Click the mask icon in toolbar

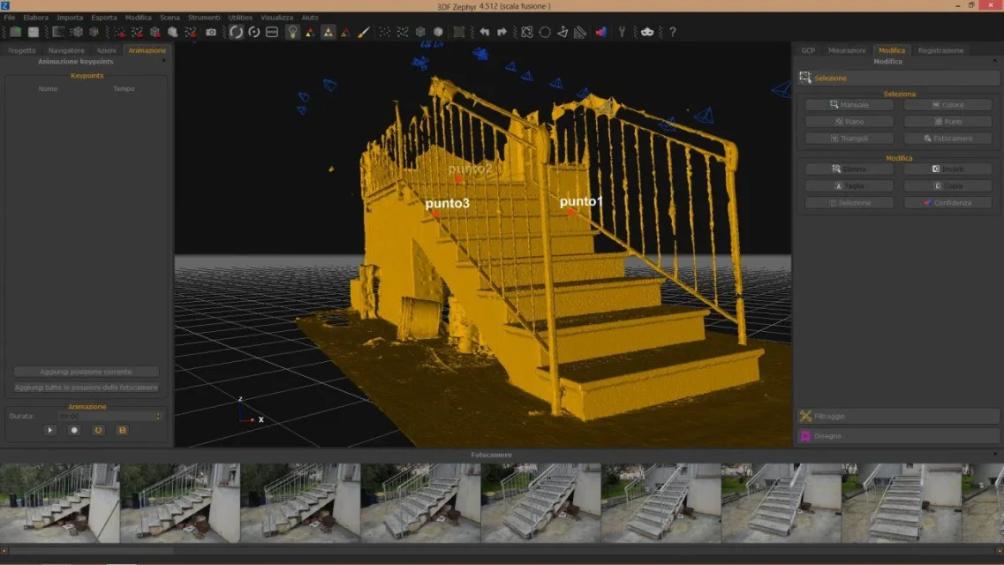point(647,32)
